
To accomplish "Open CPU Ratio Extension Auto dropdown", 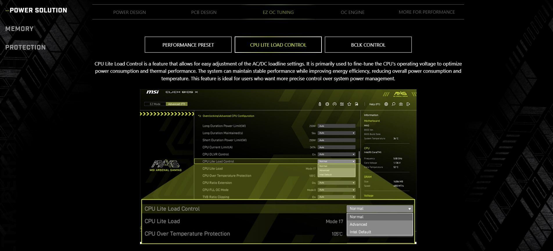I will [337, 183].
